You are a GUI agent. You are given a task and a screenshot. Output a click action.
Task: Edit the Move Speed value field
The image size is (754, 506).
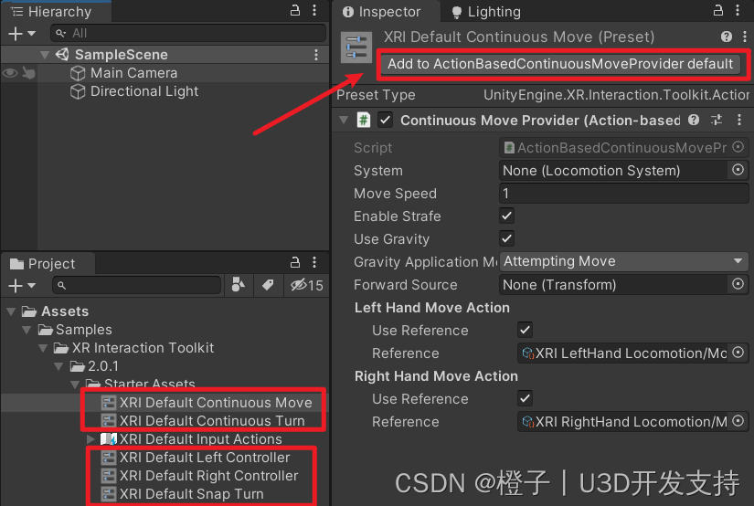point(623,193)
